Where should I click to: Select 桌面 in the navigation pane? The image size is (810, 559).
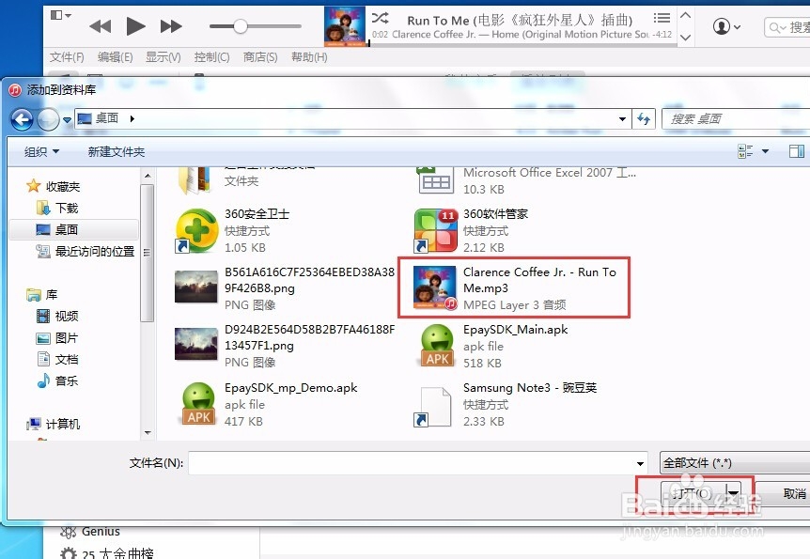73,229
